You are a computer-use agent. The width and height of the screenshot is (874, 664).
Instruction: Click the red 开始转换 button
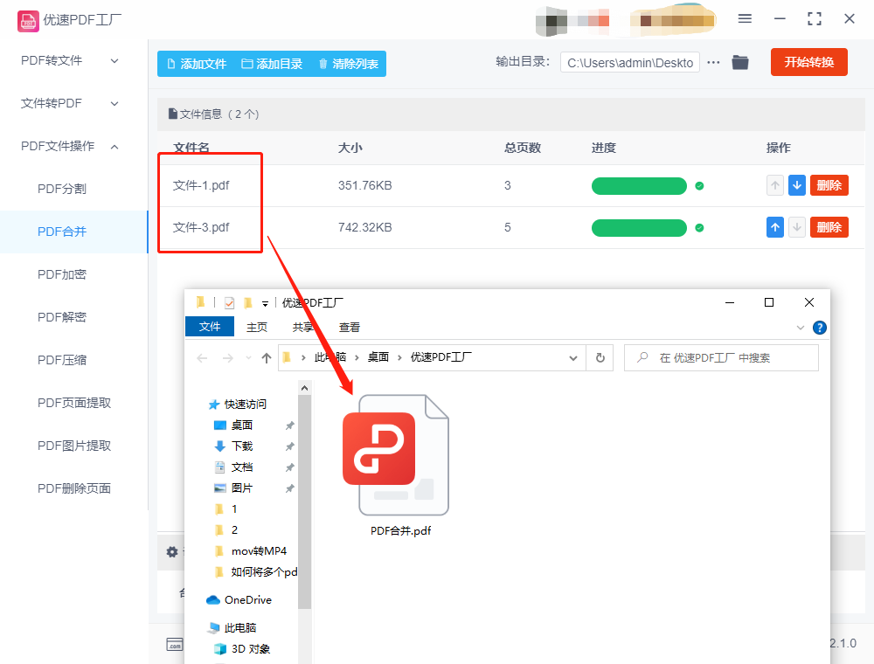pos(808,62)
